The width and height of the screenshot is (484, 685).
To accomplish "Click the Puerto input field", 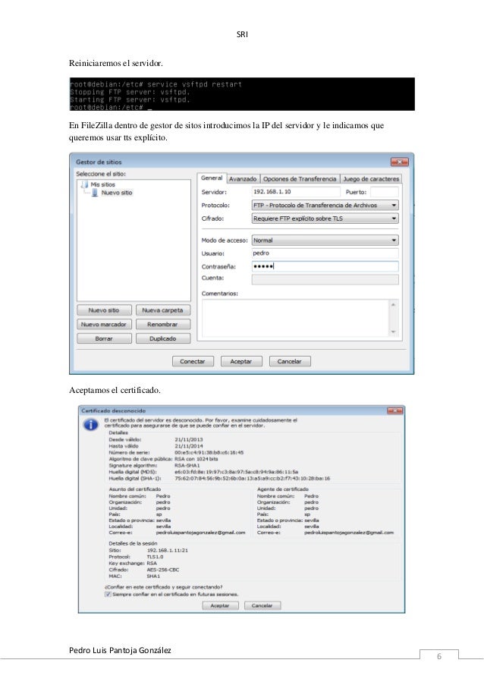I will [x=385, y=192].
